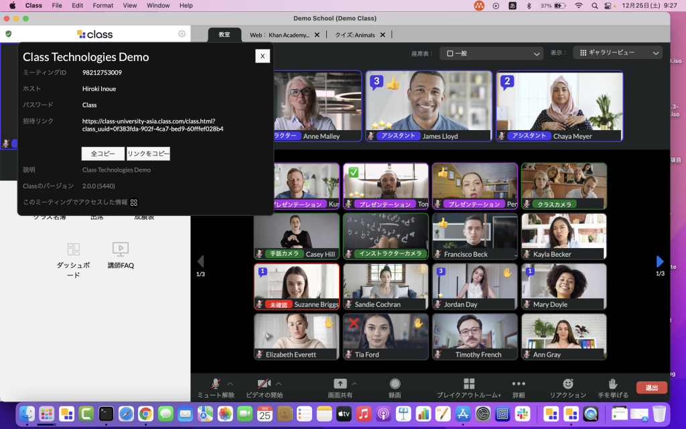Select Timothy French's video tile
686x429 pixels.
(x=475, y=336)
